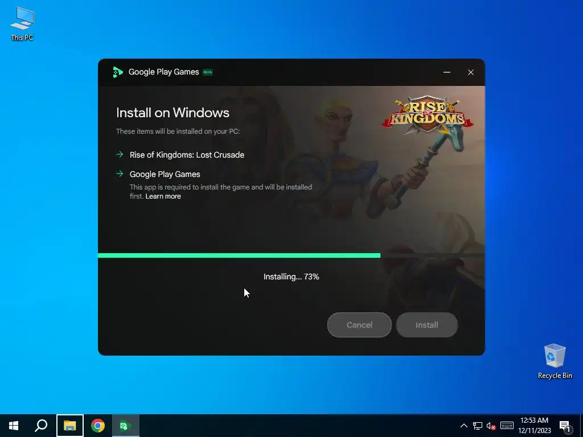The image size is (583, 437).
Task: Close the Google Play Games installer
Action: [471, 72]
